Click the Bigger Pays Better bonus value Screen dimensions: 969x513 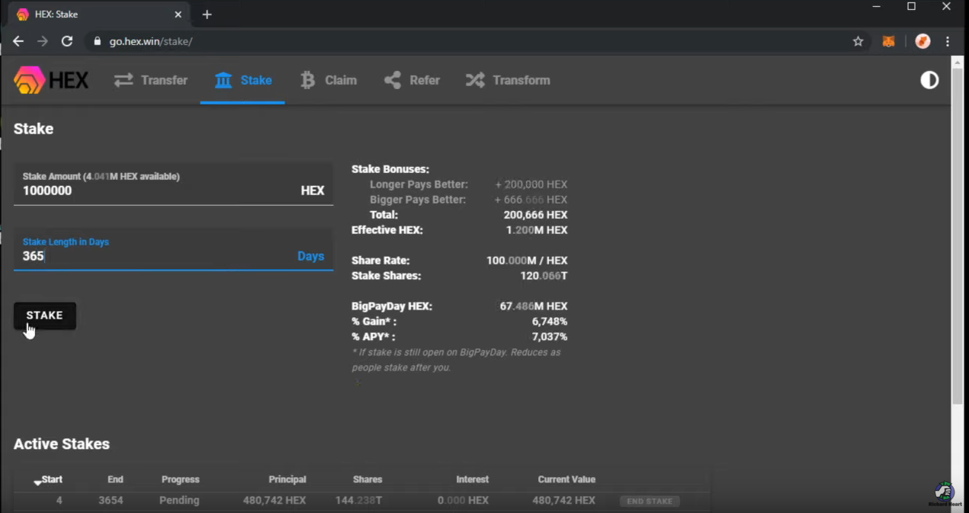[x=531, y=200]
